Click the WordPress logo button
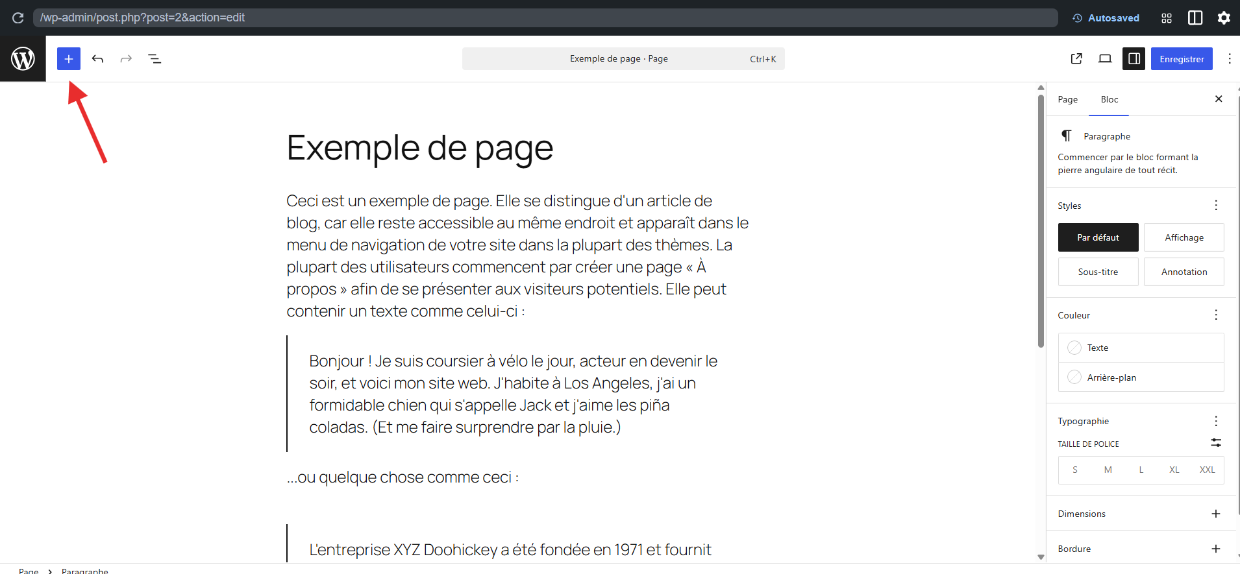The height and width of the screenshot is (574, 1240). [23, 59]
